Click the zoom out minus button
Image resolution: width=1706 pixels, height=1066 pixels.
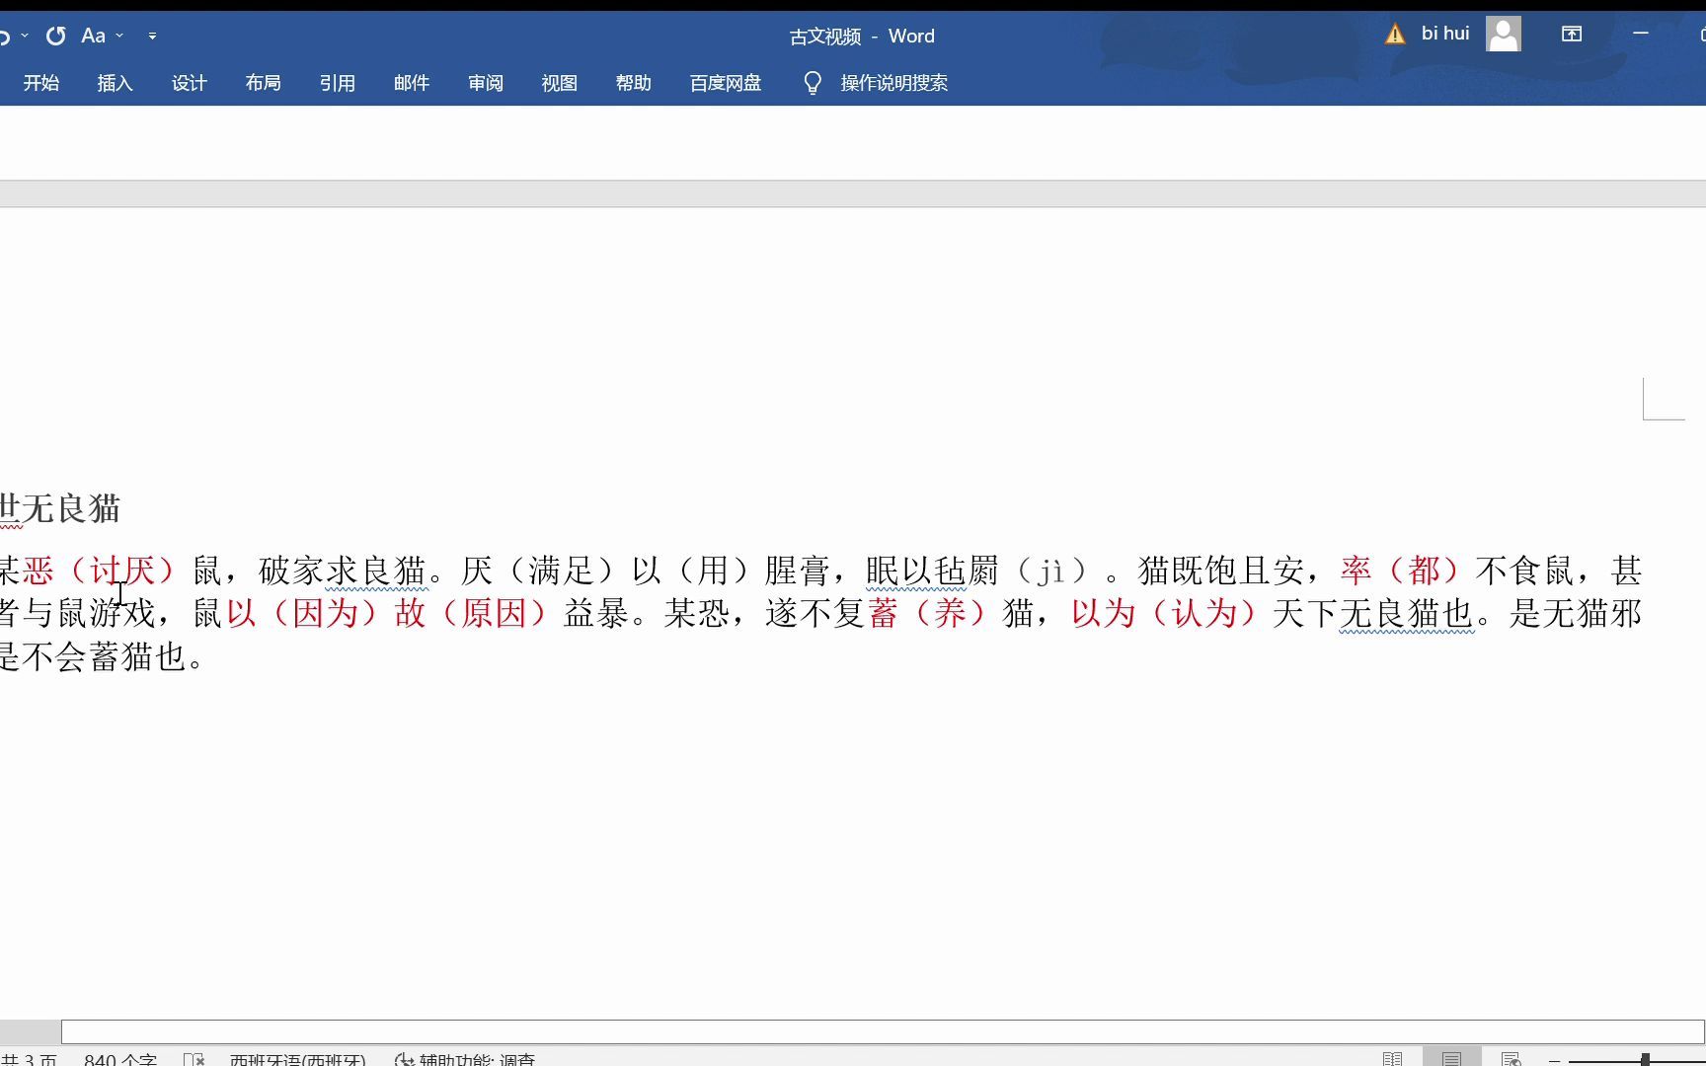pos(1555,1060)
